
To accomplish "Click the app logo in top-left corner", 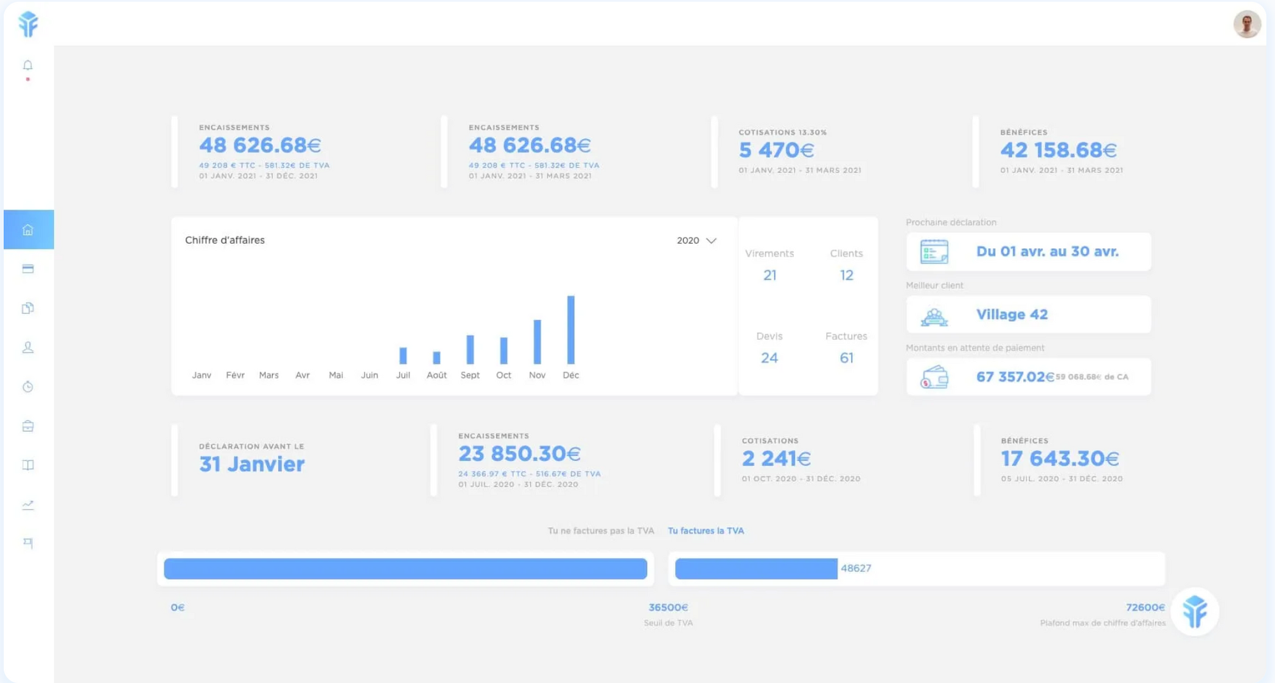I will coord(27,24).
